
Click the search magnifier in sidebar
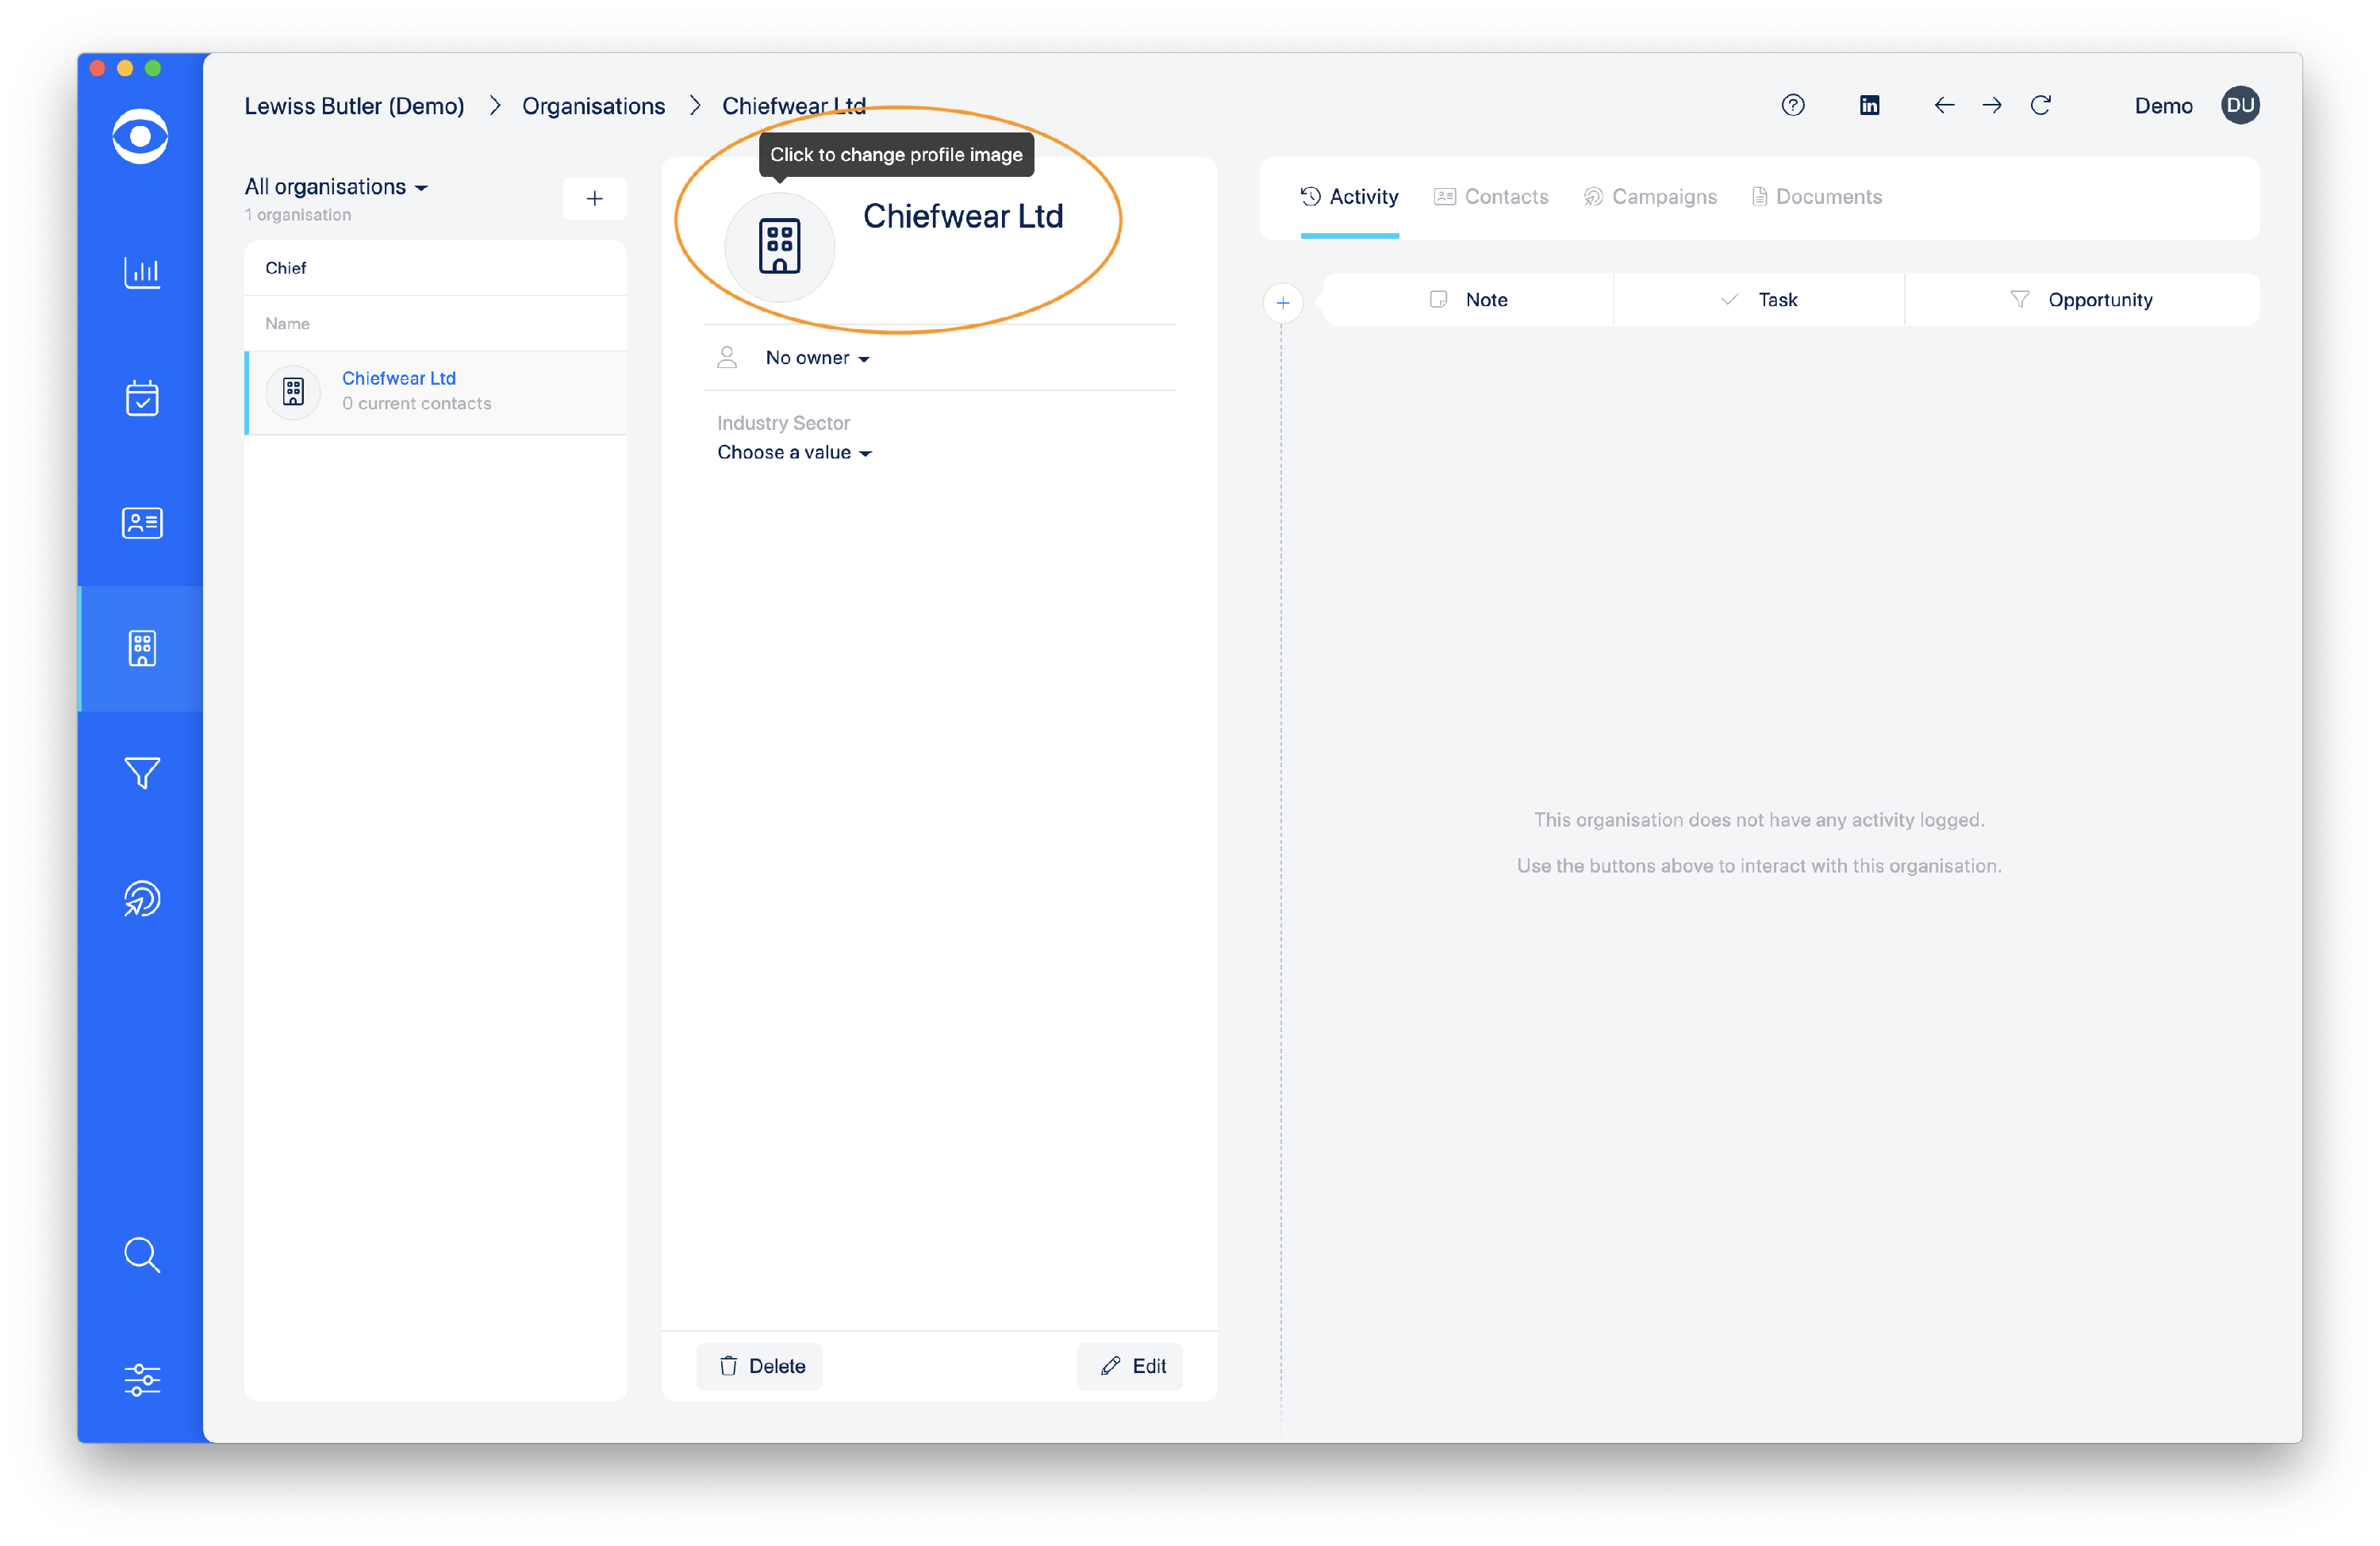coord(141,1254)
